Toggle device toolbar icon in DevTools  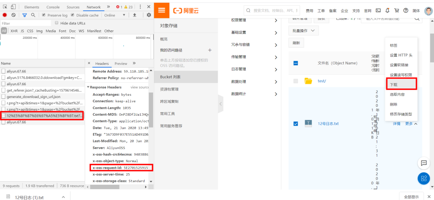13,7
